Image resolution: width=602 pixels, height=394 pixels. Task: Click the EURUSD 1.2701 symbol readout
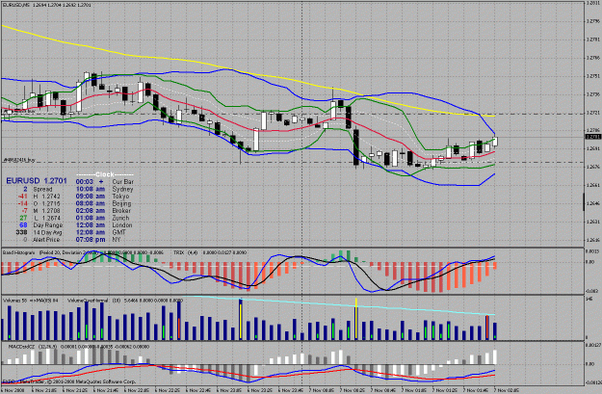[x=37, y=181]
